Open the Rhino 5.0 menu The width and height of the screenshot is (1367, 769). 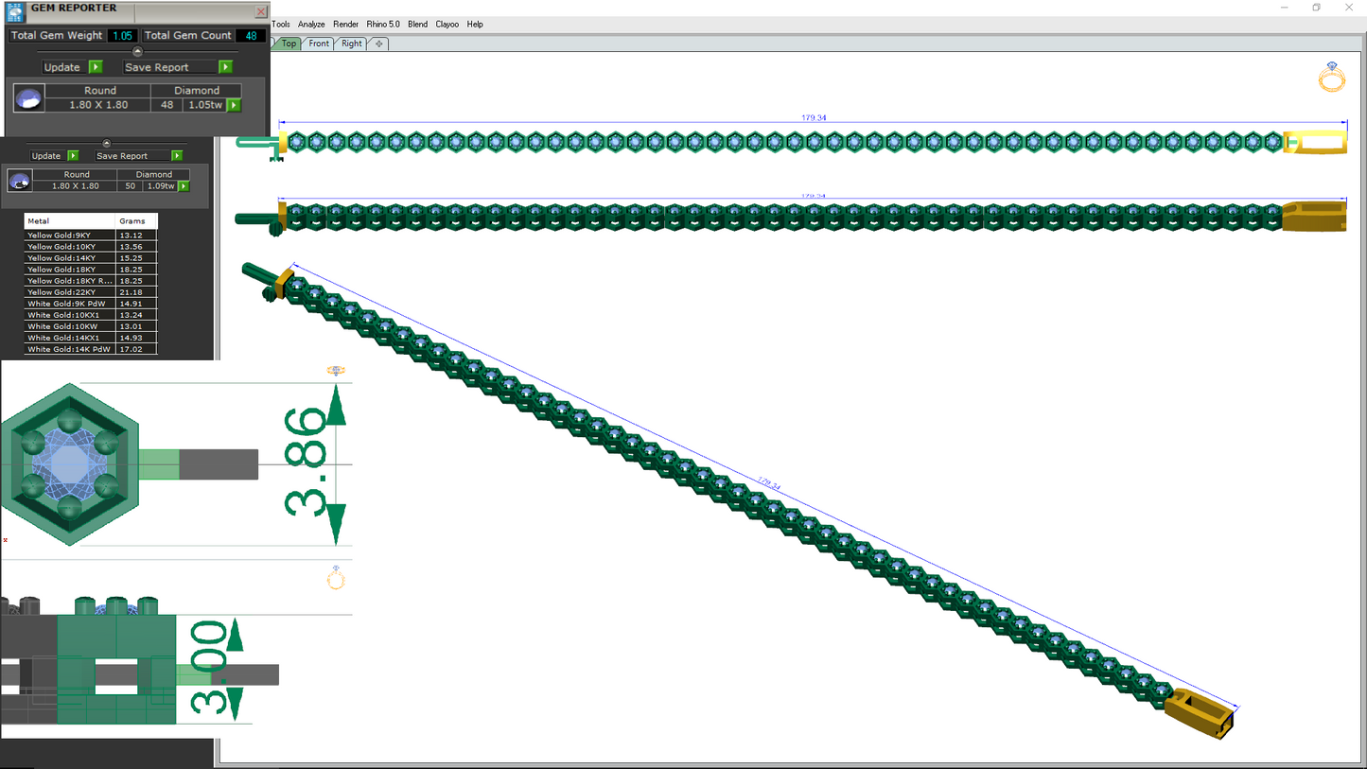[x=383, y=25]
